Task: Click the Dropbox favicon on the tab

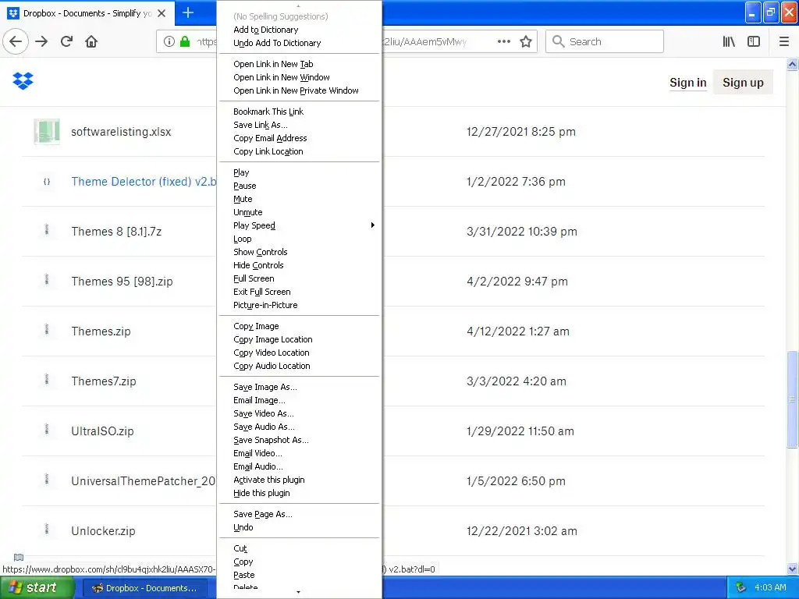Action: tap(13, 13)
